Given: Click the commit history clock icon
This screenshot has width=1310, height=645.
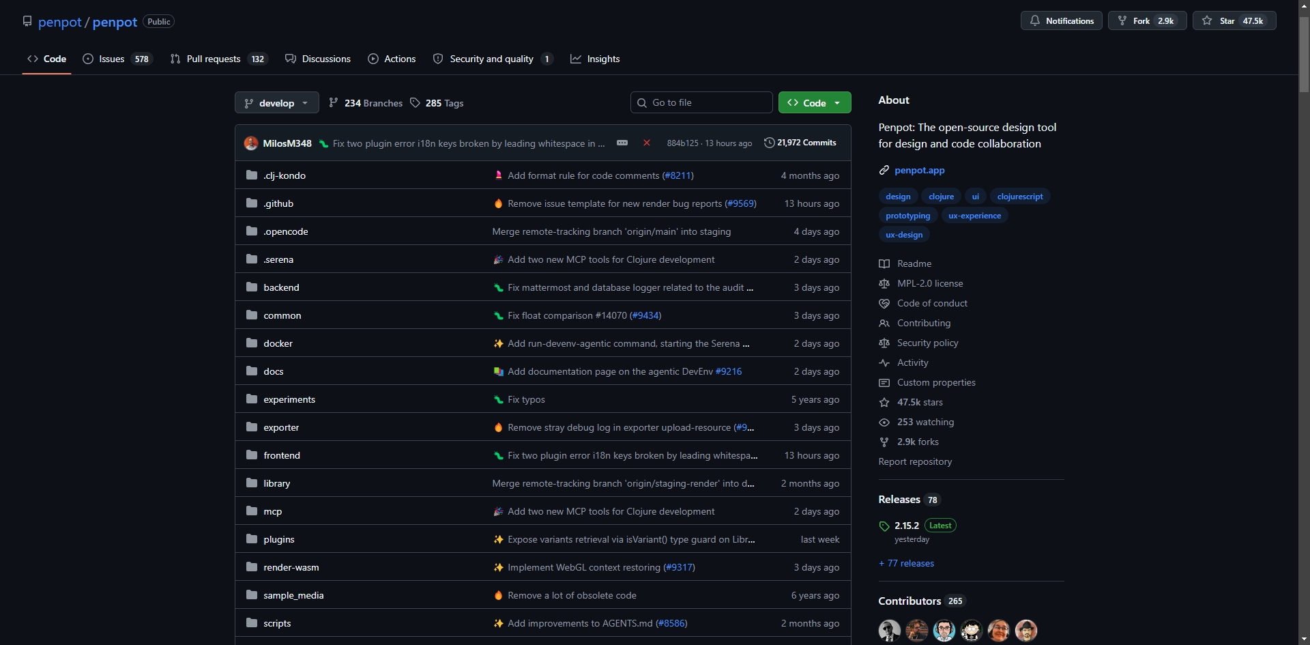Looking at the screenshot, I should point(769,143).
